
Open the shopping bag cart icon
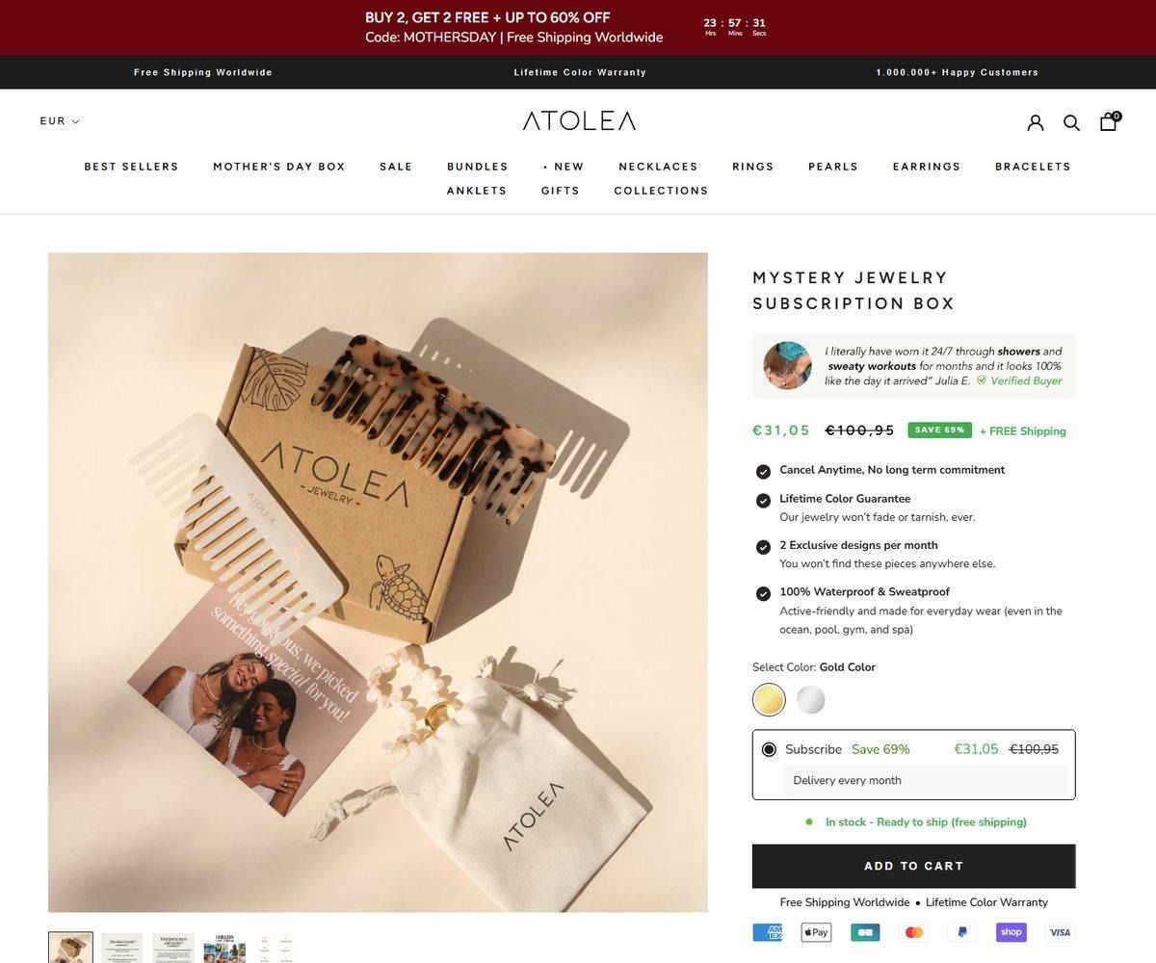1109,121
